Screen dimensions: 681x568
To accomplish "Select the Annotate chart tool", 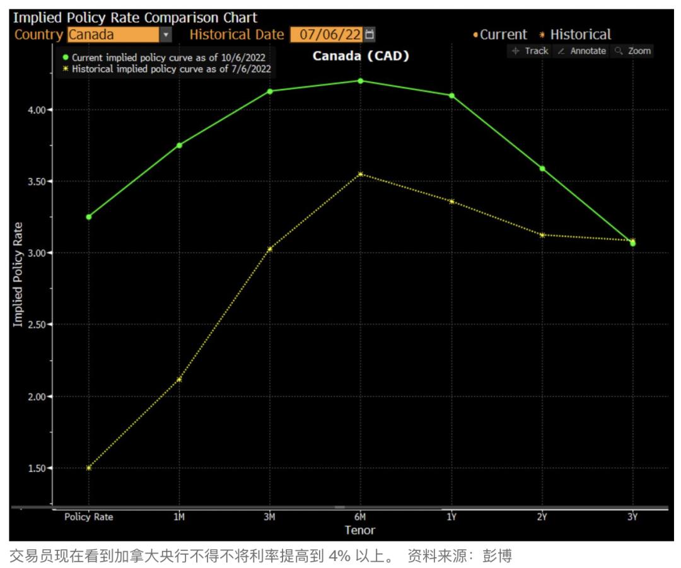I will tap(581, 51).
